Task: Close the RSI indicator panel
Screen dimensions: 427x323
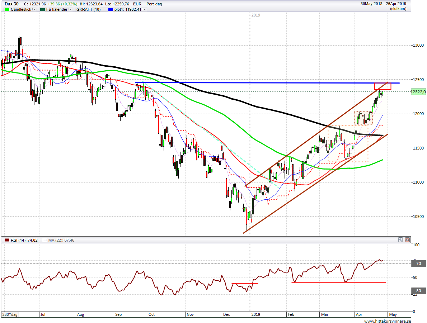Action: click(407, 240)
